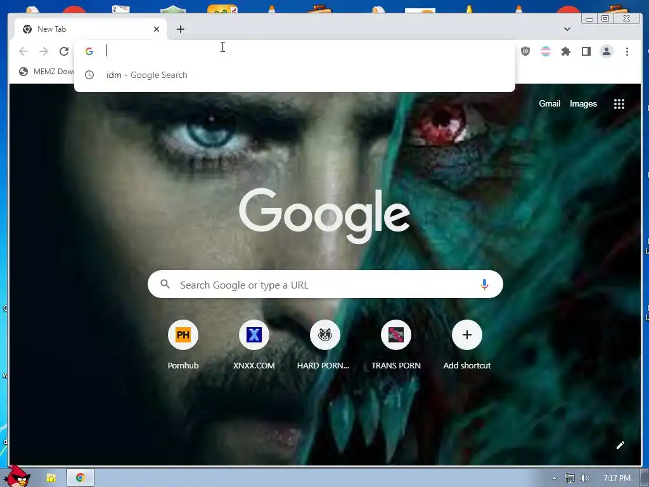Click the history clock icon beside idm
649x487 pixels.
[x=89, y=75]
